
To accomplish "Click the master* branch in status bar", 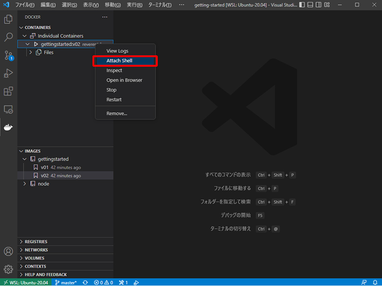I will (x=66, y=283).
